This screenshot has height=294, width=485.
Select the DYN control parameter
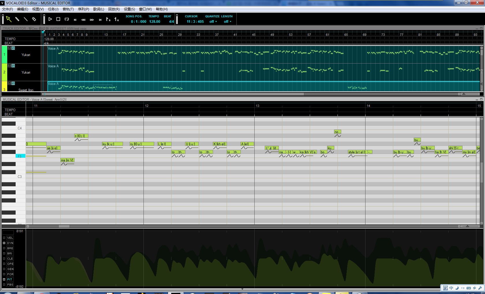[x=10, y=243]
